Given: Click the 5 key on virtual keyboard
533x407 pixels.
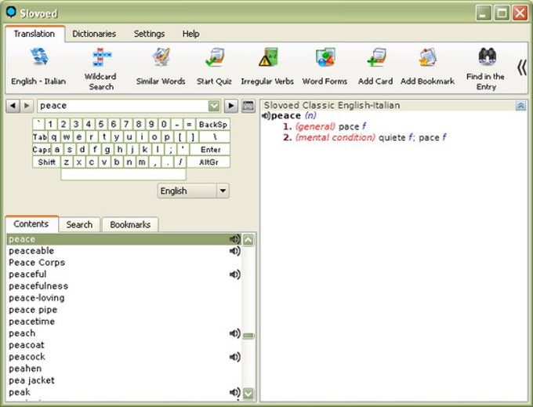Looking at the screenshot, I should (101, 125).
